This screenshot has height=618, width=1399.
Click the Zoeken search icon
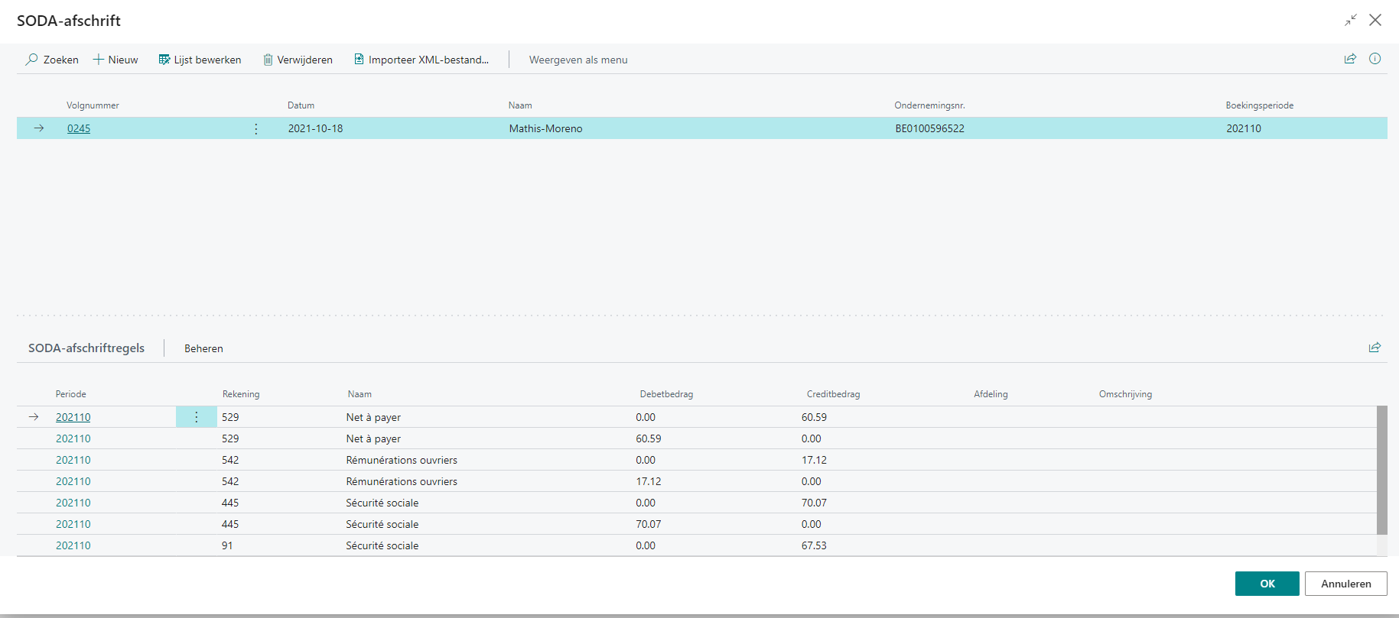tap(32, 60)
